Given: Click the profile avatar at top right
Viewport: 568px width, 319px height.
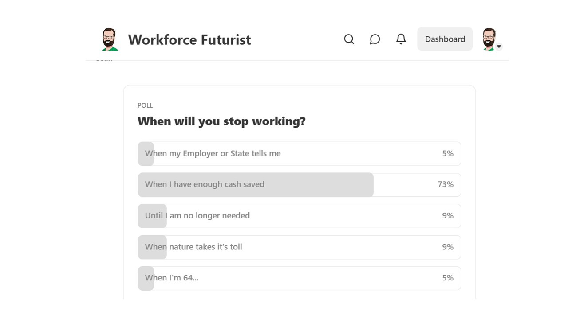Looking at the screenshot, I should pos(489,39).
